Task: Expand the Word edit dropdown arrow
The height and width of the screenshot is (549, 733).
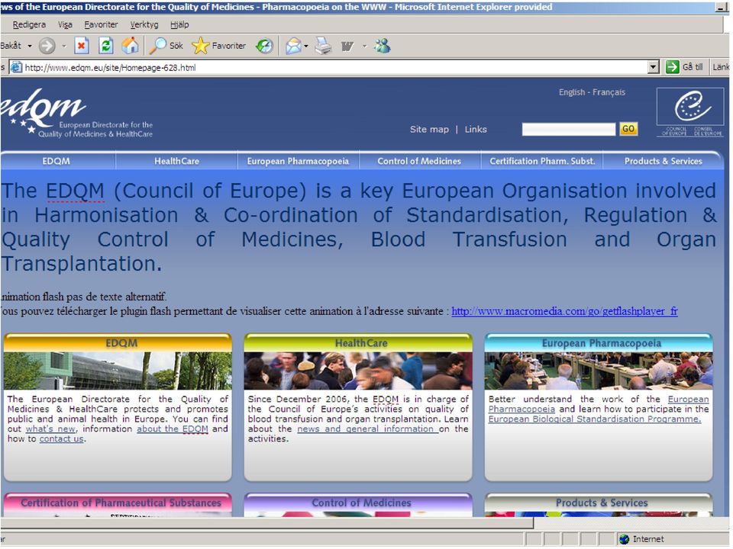Action: pos(364,46)
